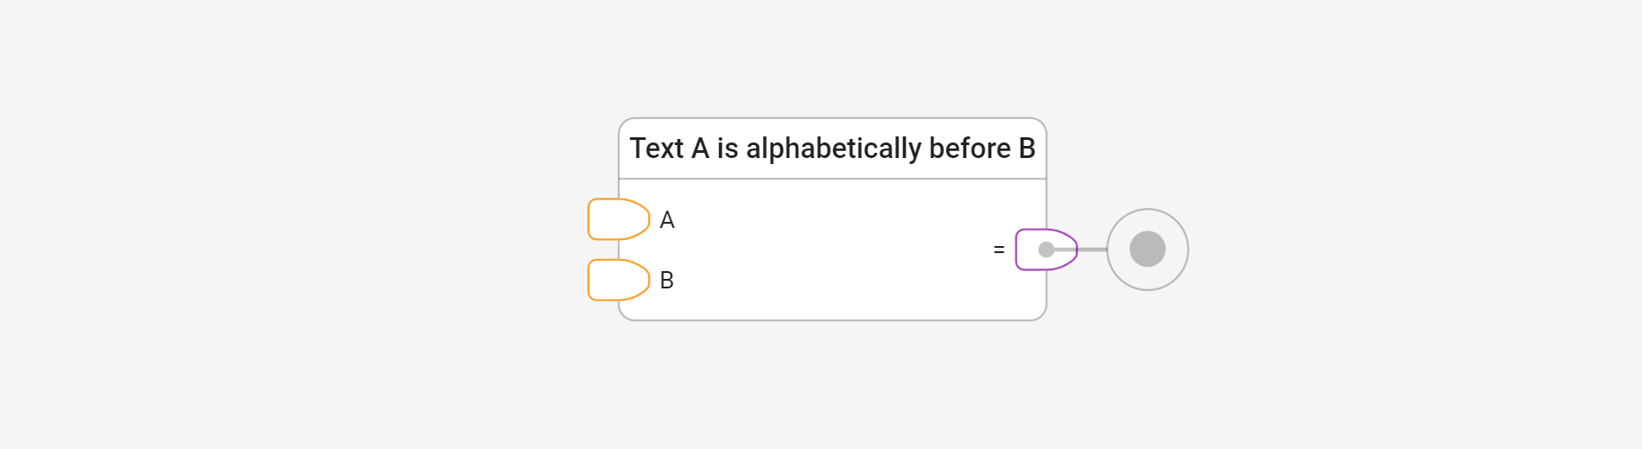Select small gray dot inside purple port
The image size is (1642, 449).
(x=1046, y=250)
